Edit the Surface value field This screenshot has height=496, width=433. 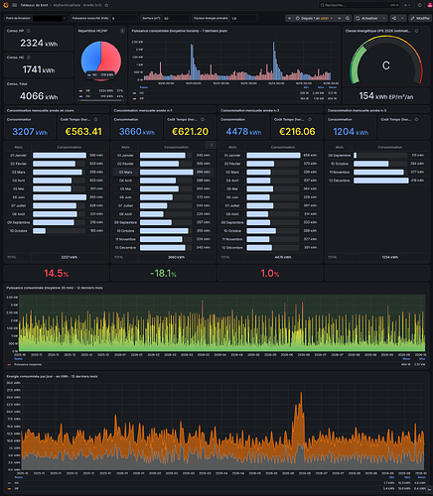click(x=176, y=18)
